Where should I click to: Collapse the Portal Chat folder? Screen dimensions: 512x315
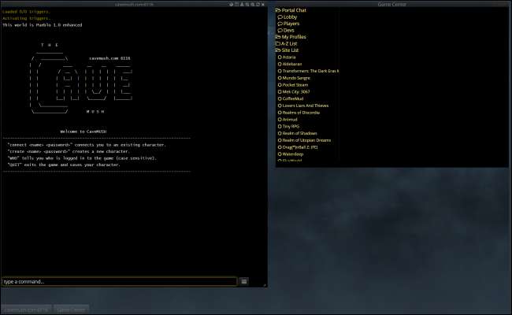pos(278,10)
